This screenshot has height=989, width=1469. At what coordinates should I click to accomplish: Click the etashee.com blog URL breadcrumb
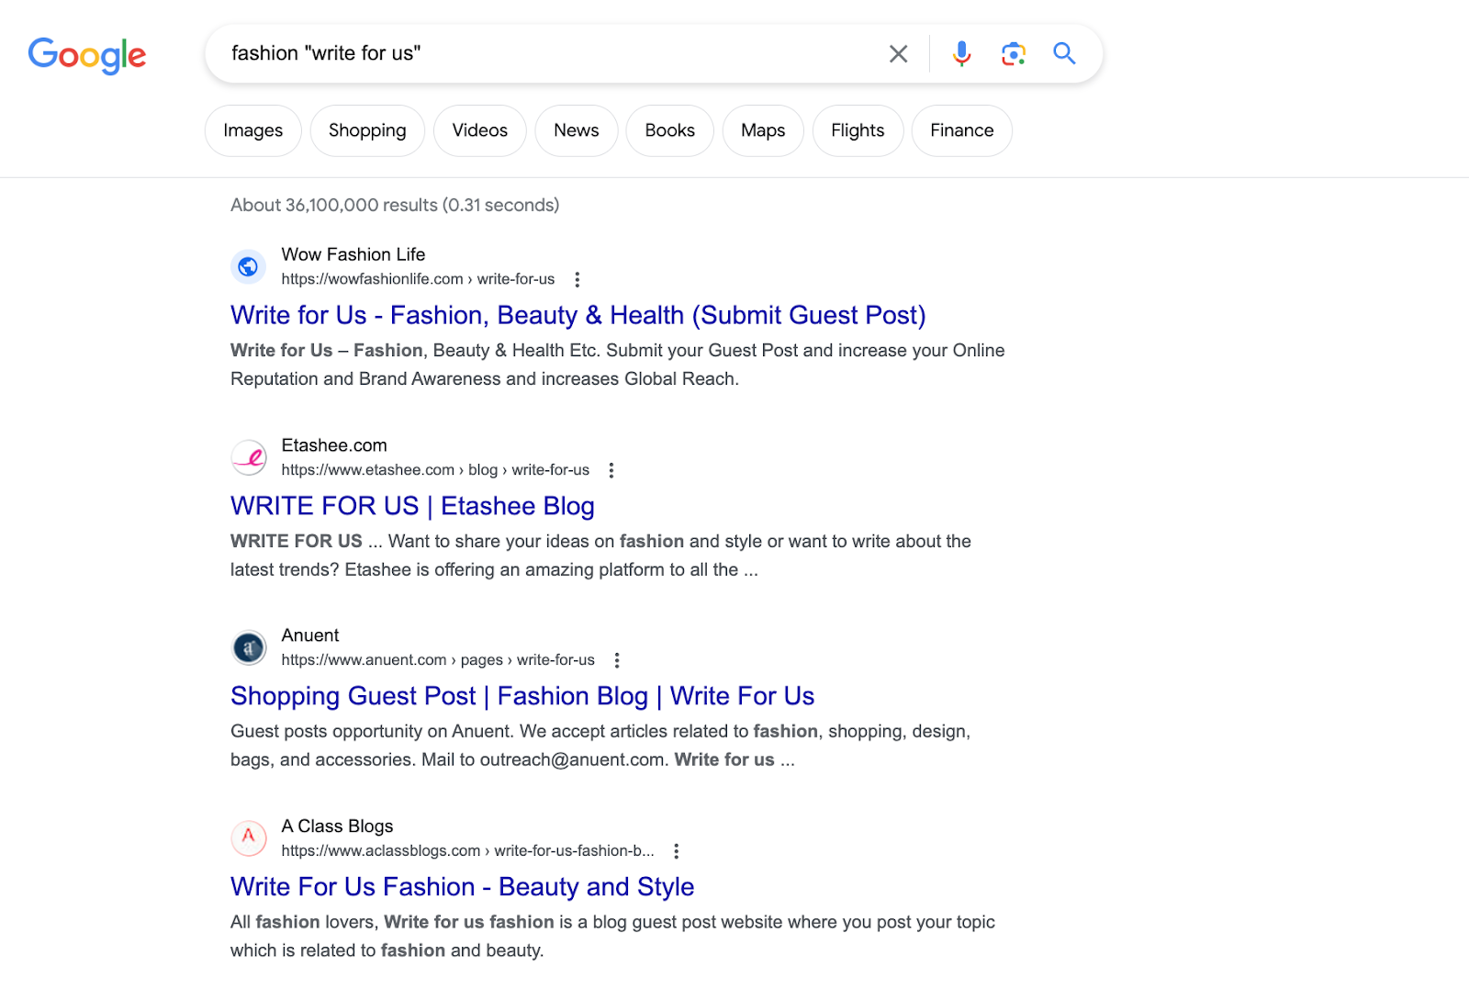pos(435,470)
